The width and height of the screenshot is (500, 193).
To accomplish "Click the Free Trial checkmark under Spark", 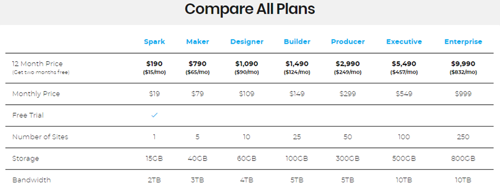I will click(x=155, y=115).
